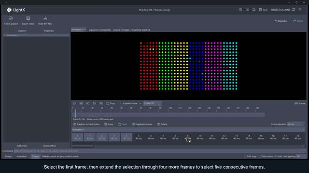Image resolution: width=309 pixels, height=173 pixels.
Task: Switch to the Properties panel tab
Action: (49, 31)
